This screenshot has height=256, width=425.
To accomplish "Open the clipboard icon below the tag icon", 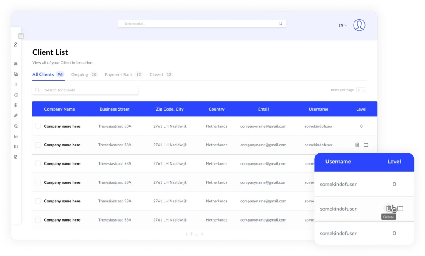I will click(16, 105).
